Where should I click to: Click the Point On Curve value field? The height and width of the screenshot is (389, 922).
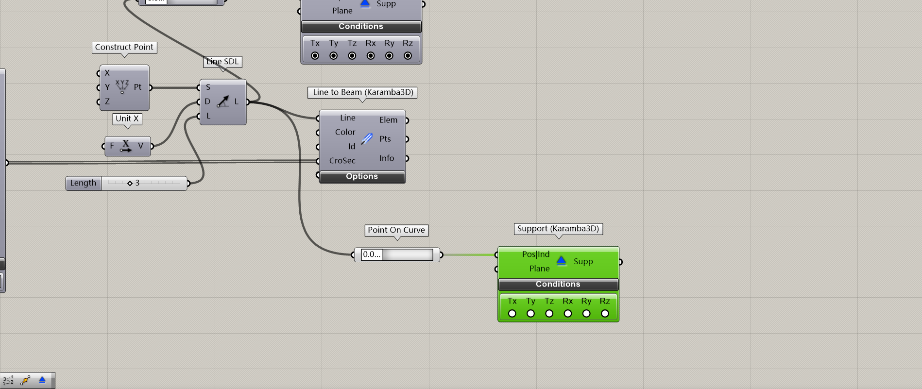(372, 254)
